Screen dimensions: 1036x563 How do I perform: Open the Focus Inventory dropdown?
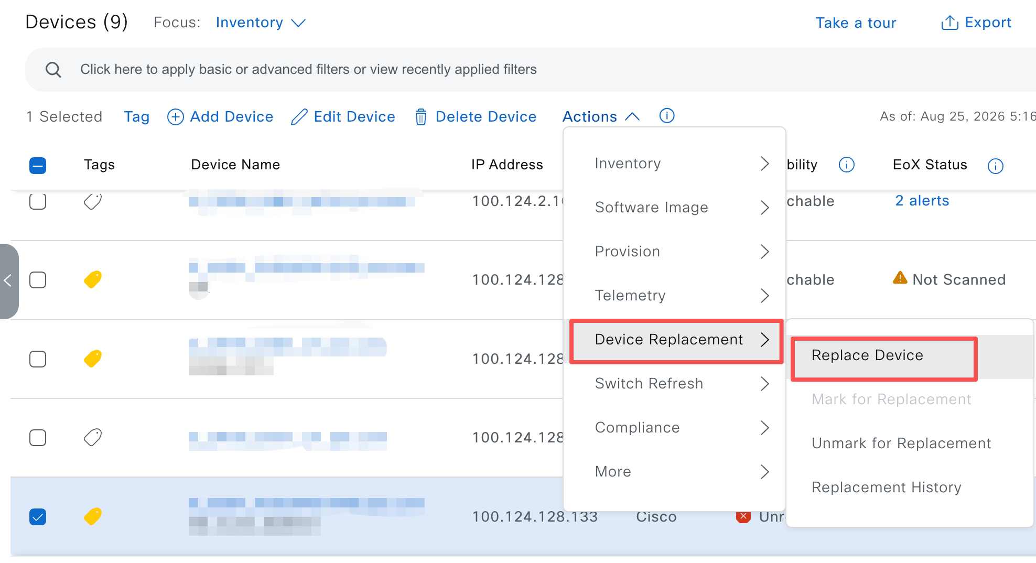point(261,23)
